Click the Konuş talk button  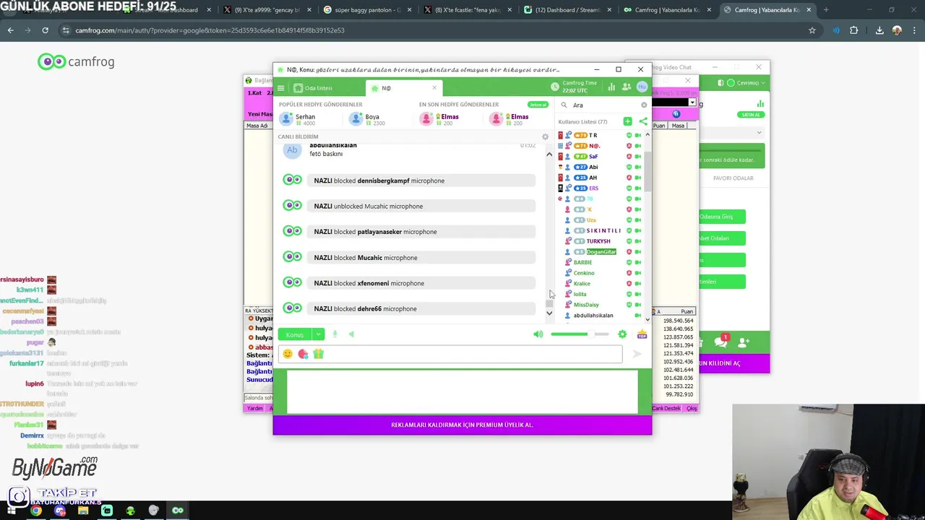coord(295,334)
